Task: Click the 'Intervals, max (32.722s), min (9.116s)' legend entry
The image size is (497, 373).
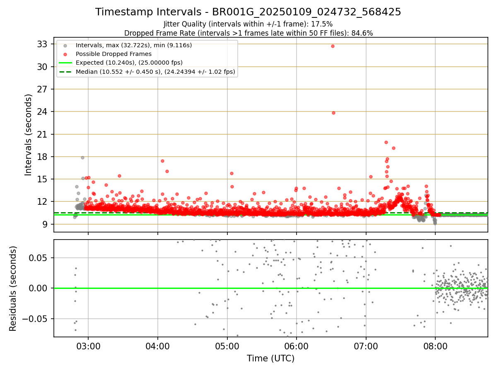Action: [x=134, y=45]
